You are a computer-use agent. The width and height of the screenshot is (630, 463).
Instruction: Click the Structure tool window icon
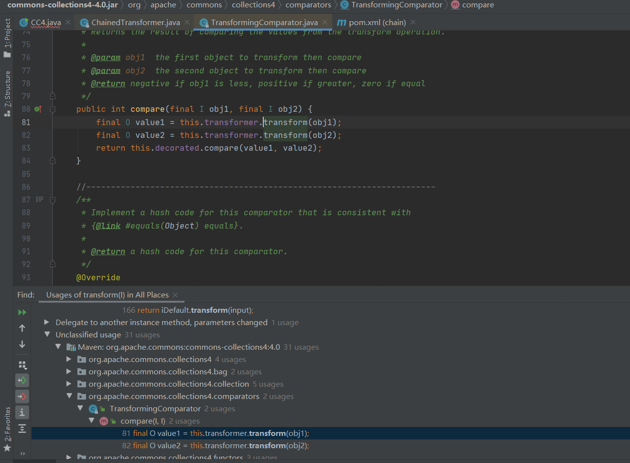[7, 113]
